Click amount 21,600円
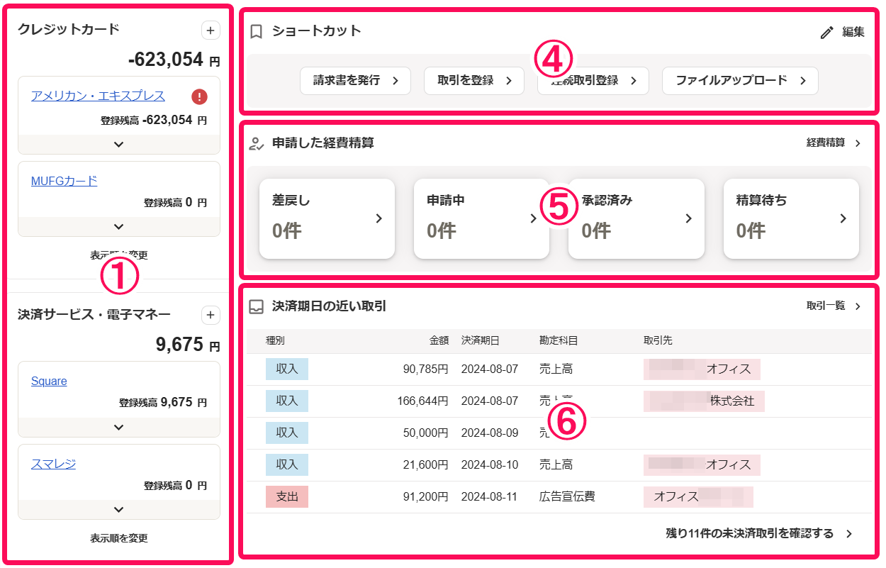 coord(425,464)
